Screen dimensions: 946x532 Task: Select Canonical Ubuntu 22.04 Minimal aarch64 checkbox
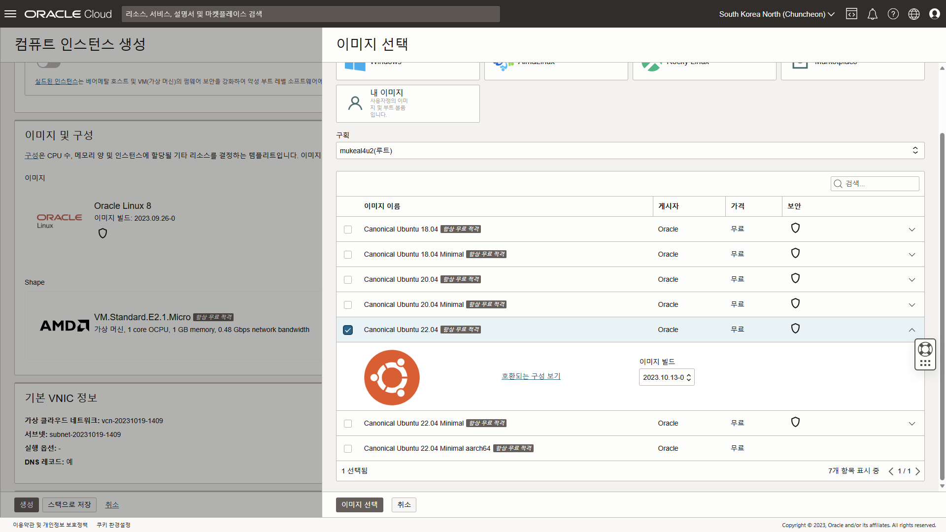(348, 449)
